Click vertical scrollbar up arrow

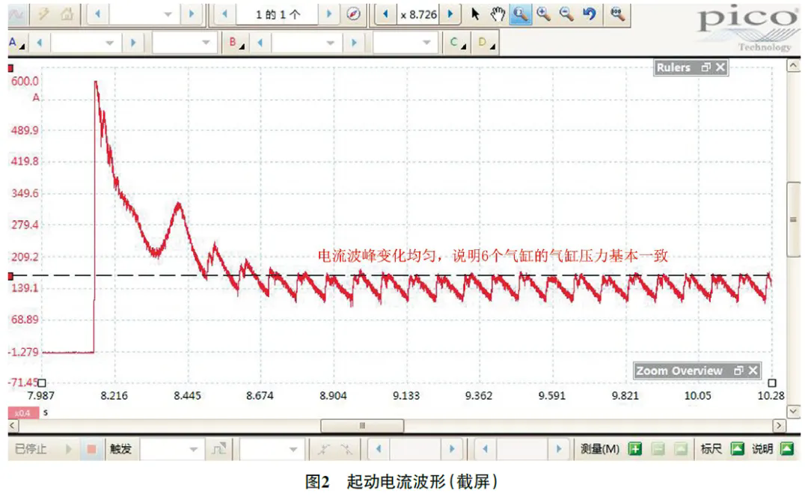pos(793,65)
